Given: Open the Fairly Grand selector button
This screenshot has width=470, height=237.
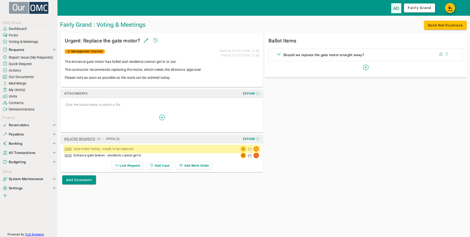Looking at the screenshot, I should point(419,8).
